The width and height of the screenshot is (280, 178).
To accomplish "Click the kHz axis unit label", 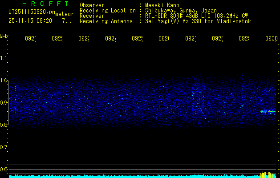I will coord(4,36).
